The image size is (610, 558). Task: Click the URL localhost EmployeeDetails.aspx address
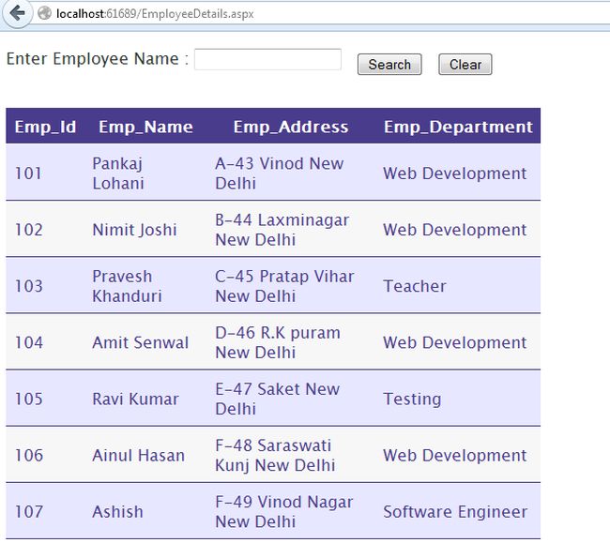tap(155, 14)
